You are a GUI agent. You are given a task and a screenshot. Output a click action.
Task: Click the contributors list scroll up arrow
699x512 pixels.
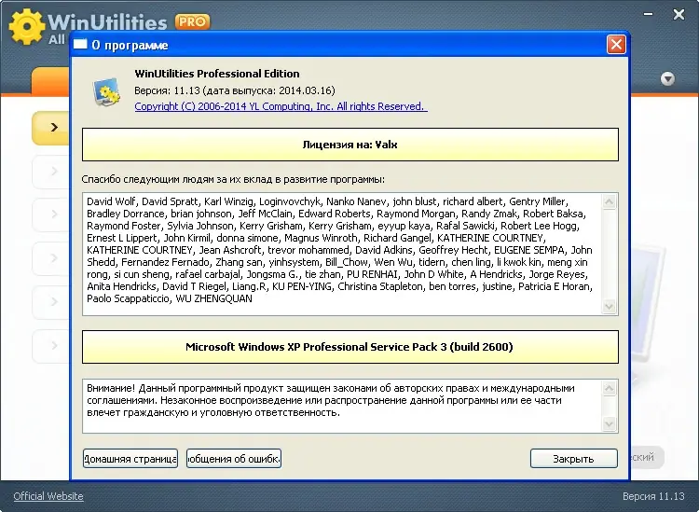[609, 202]
